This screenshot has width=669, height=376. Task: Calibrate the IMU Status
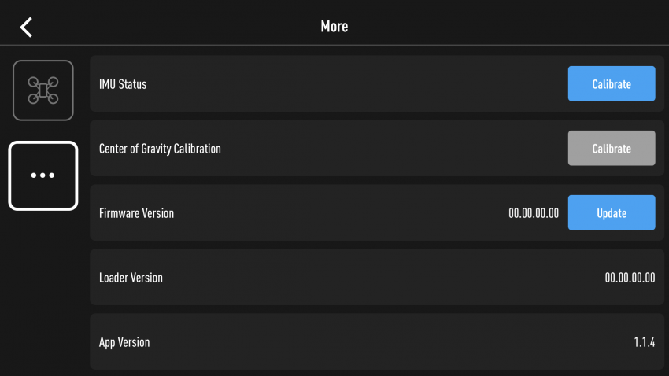coord(612,83)
